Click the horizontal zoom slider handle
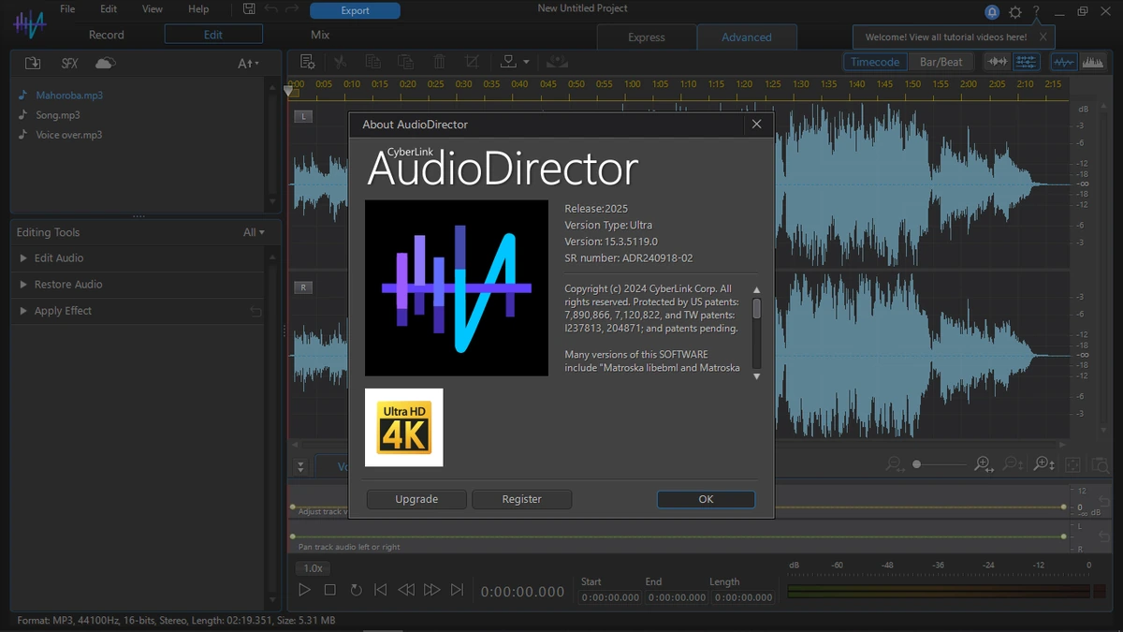The image size is (1123, 632). pos(917,464)
